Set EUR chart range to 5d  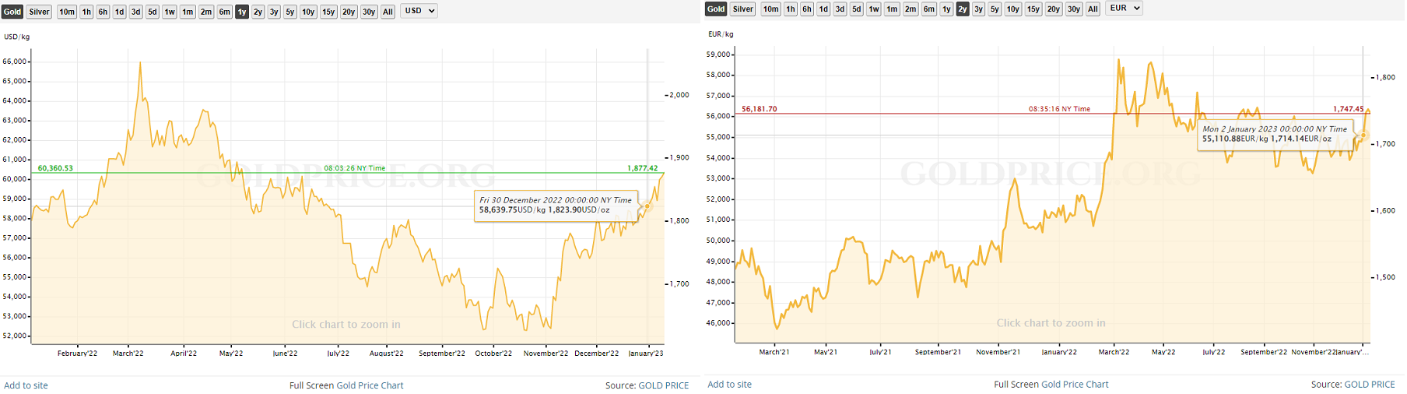pos(857,9)
